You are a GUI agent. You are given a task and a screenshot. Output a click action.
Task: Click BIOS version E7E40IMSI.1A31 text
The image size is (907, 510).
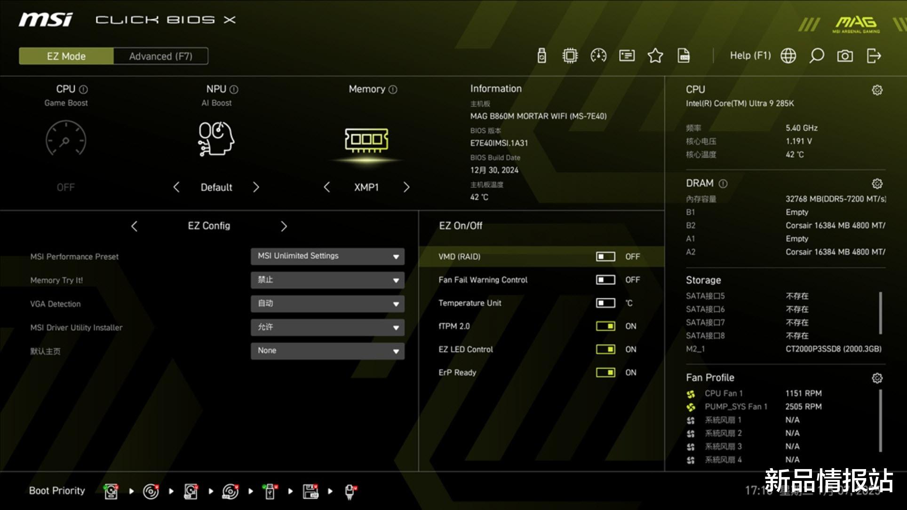(x=499, y=143)
